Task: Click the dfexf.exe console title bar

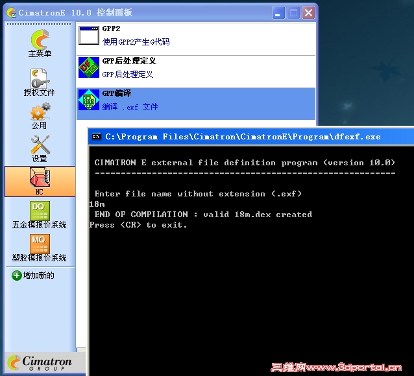Action: coord(251,137)
